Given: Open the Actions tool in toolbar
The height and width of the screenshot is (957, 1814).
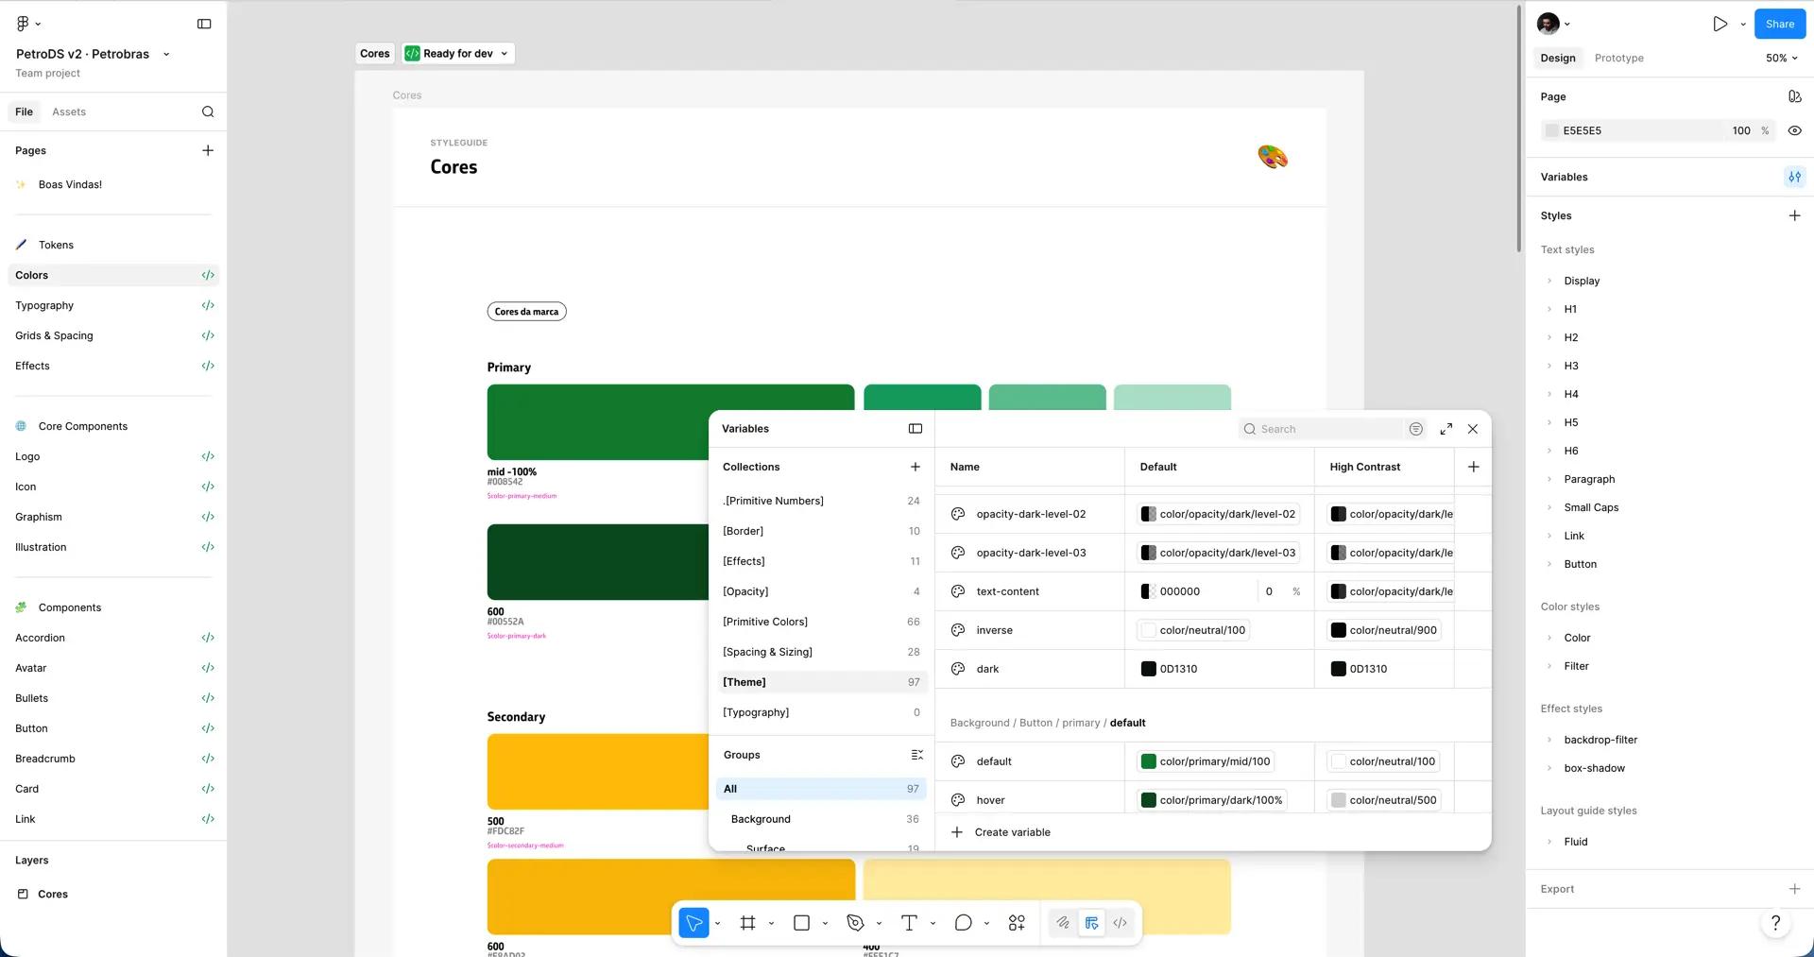Looking at the screenshot, I should point(1017,923).
